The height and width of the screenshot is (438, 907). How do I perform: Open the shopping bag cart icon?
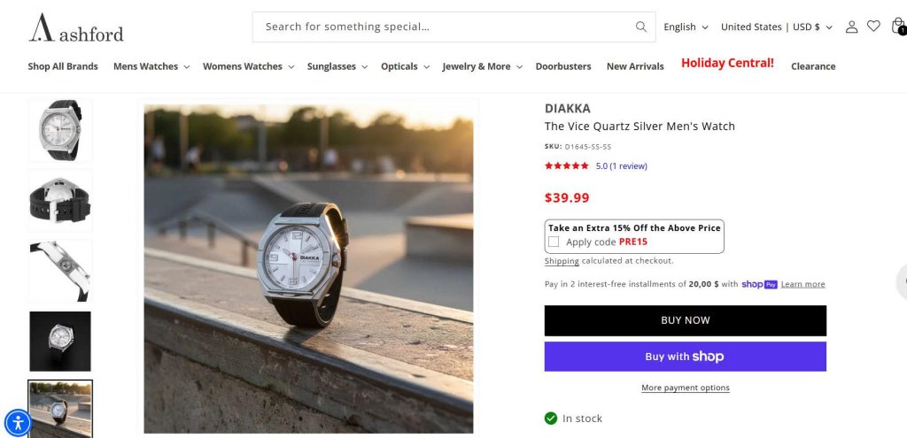coord(897,27)
